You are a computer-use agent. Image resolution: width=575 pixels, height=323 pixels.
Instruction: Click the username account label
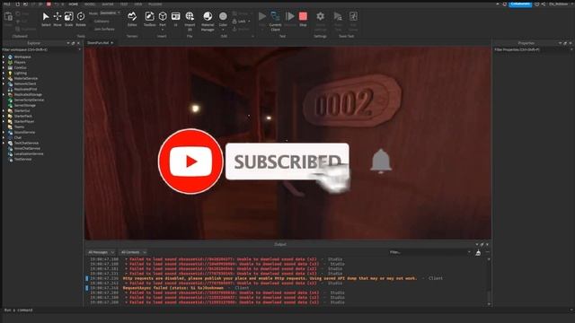pos(559,4)
